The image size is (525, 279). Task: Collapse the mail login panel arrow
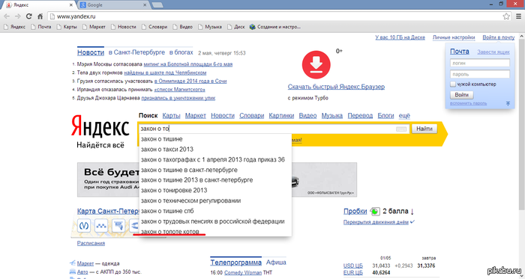(508, 103)
